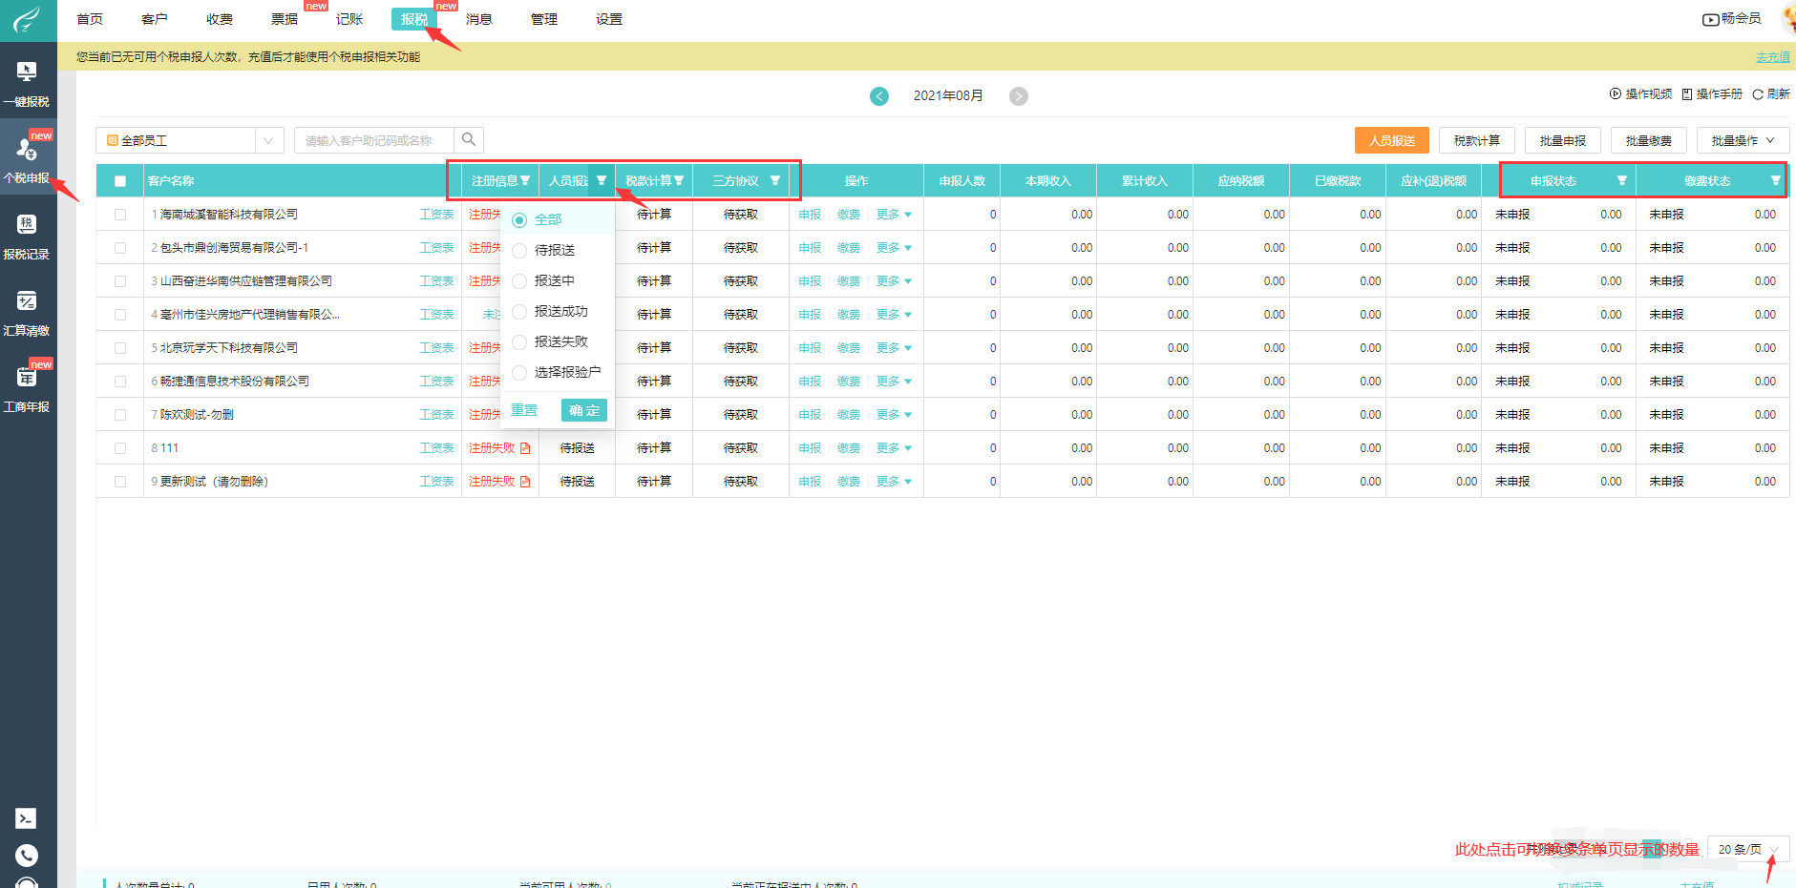
Task: Open the 记账 menu
Action: pos(349,19)
